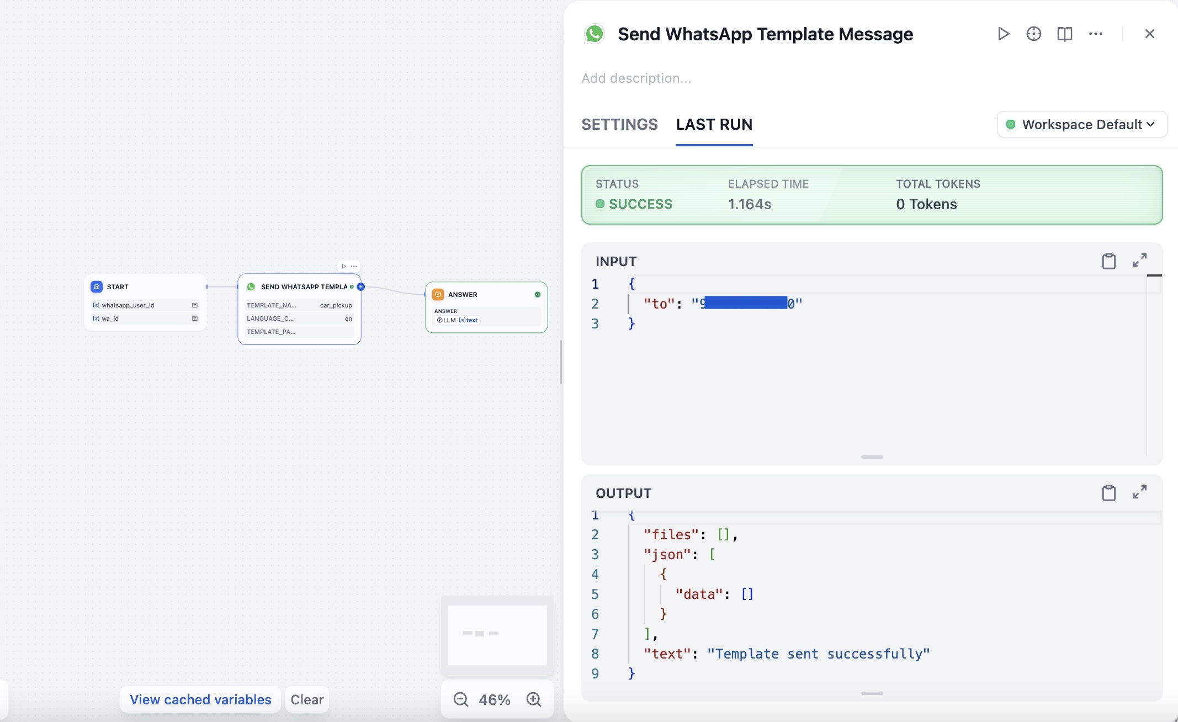
Task: Expand the INPUT code viewer fullscreen
Action: click(1139, 261)
